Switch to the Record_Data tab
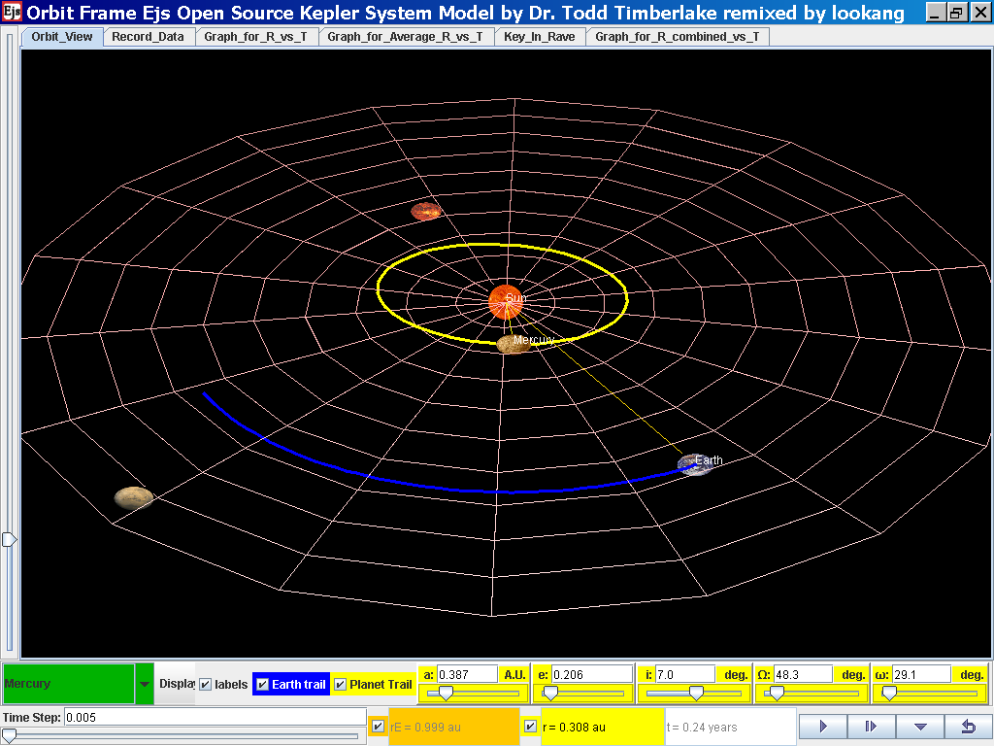Screen dimensions: 994x746 click(149, 37)
